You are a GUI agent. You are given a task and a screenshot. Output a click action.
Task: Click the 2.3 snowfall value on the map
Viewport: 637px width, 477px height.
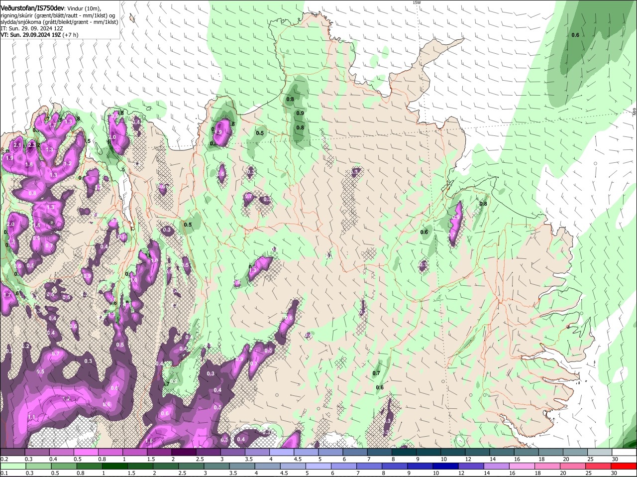[x=32, y=145]
